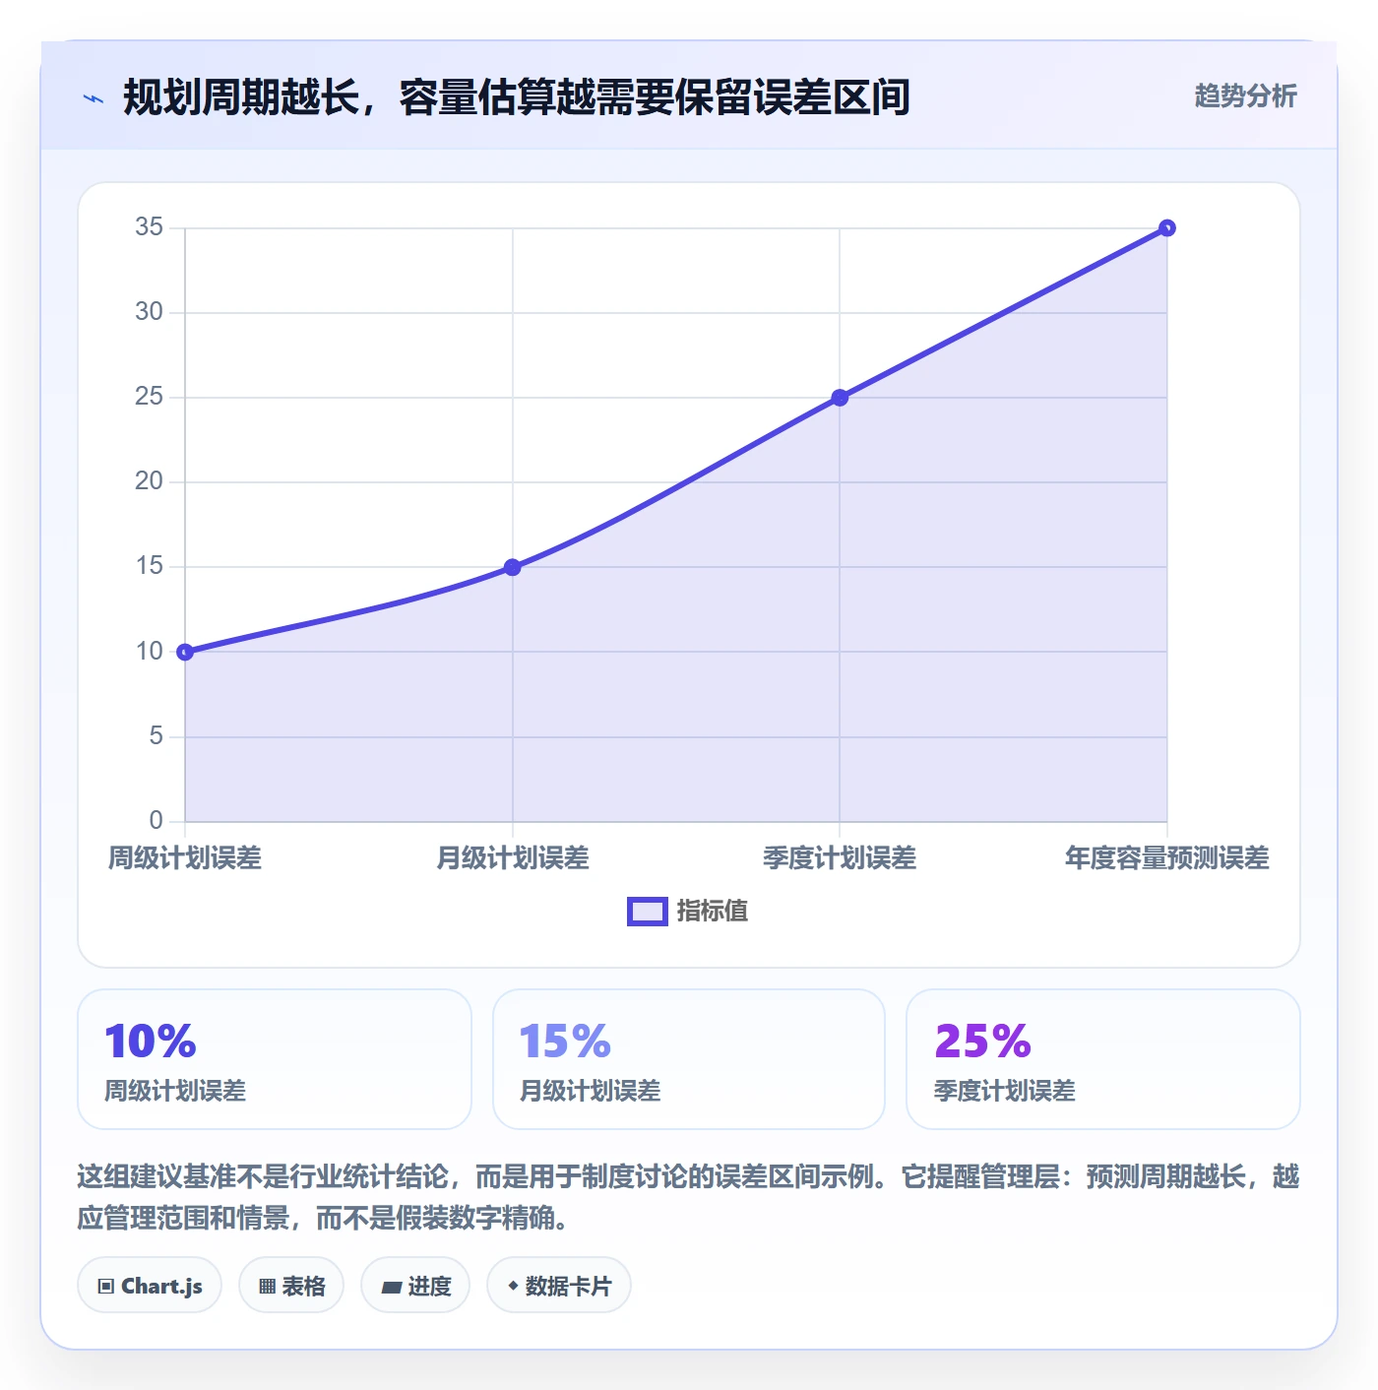Image resolution: width=1378 pixels, height=1390 pixels.
Task: Select the 季度计划误差 data point at 25
Action: [840, 398]
